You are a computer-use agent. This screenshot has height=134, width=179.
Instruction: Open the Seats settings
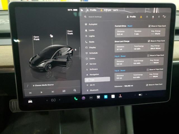[x=90, y=42]
